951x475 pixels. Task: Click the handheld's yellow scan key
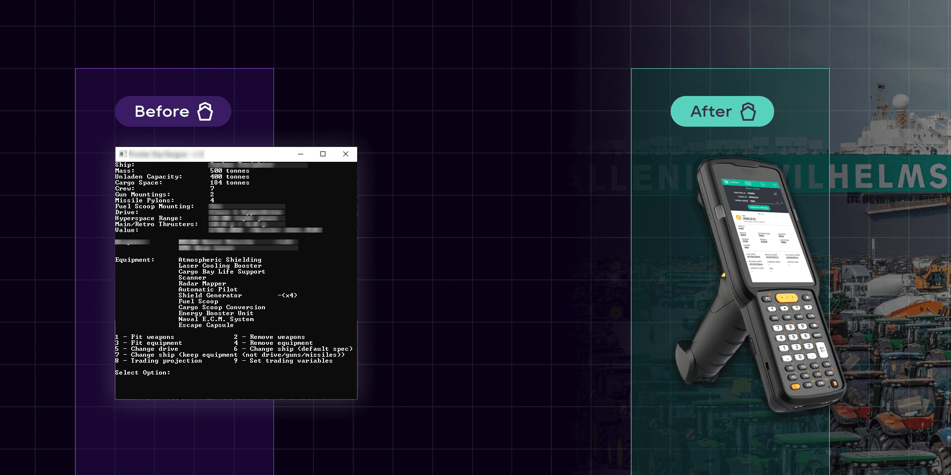coord(787,298)
